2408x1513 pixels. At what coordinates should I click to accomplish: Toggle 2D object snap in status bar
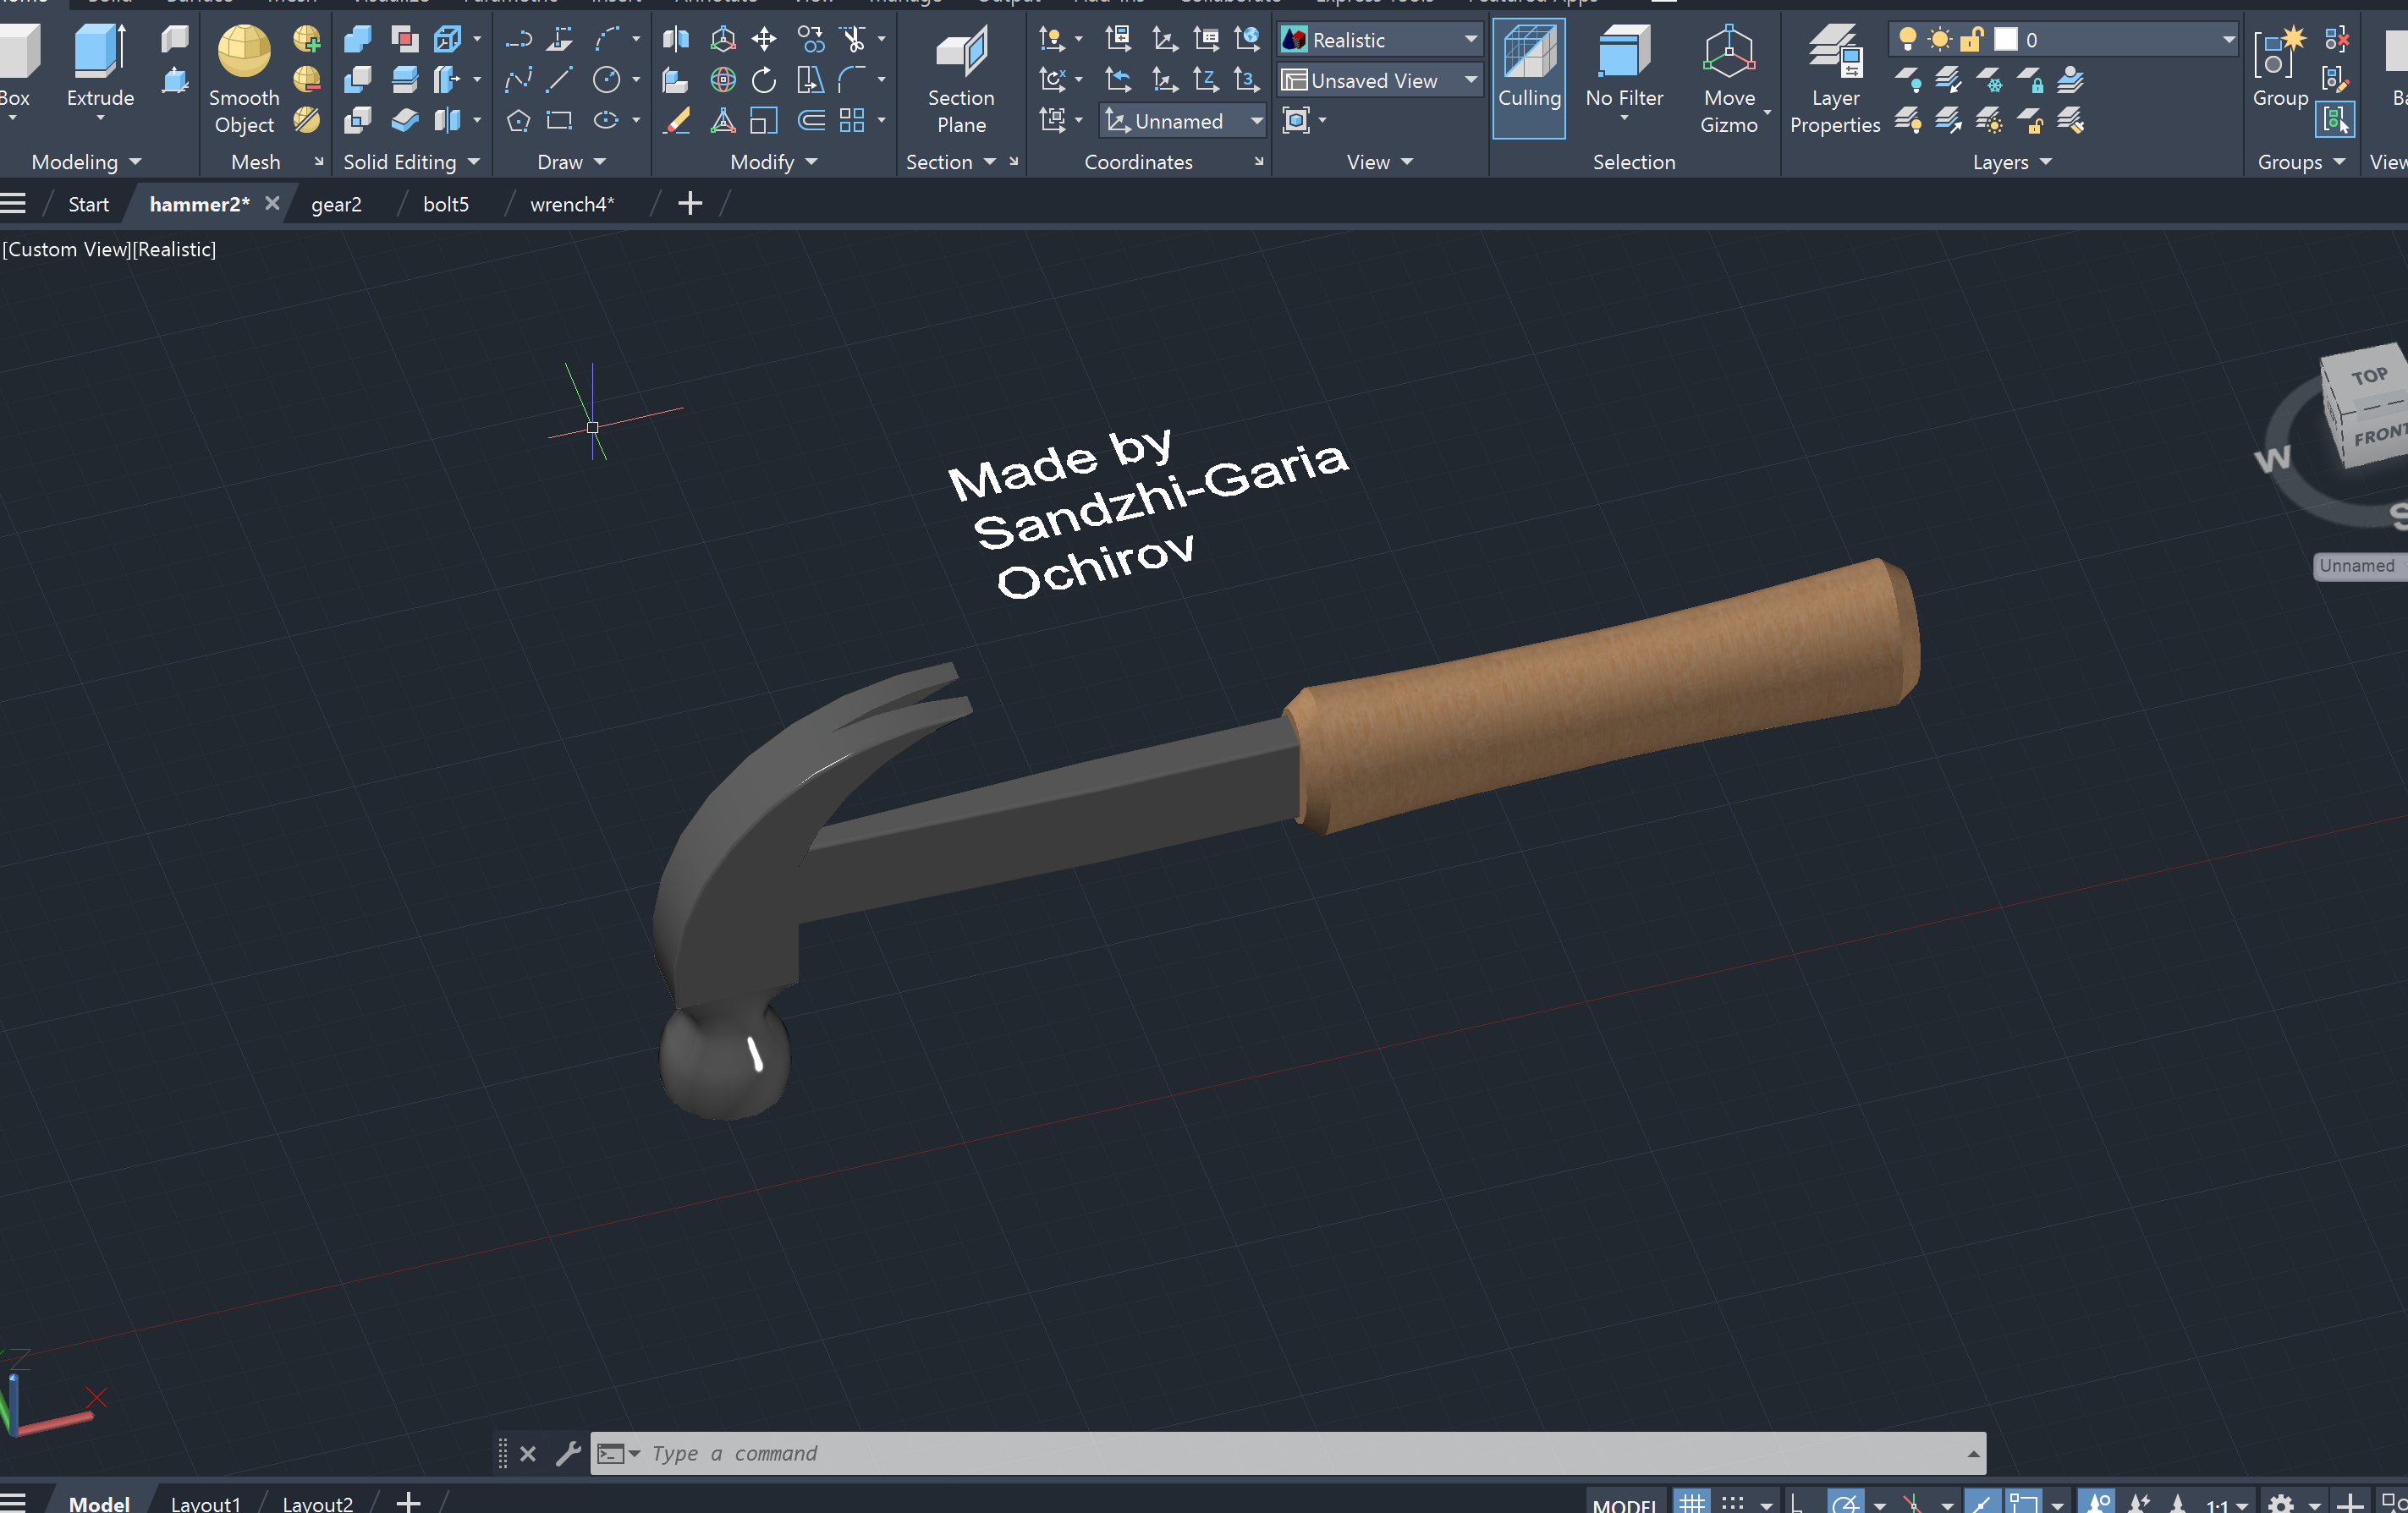click(2024, 1503)
